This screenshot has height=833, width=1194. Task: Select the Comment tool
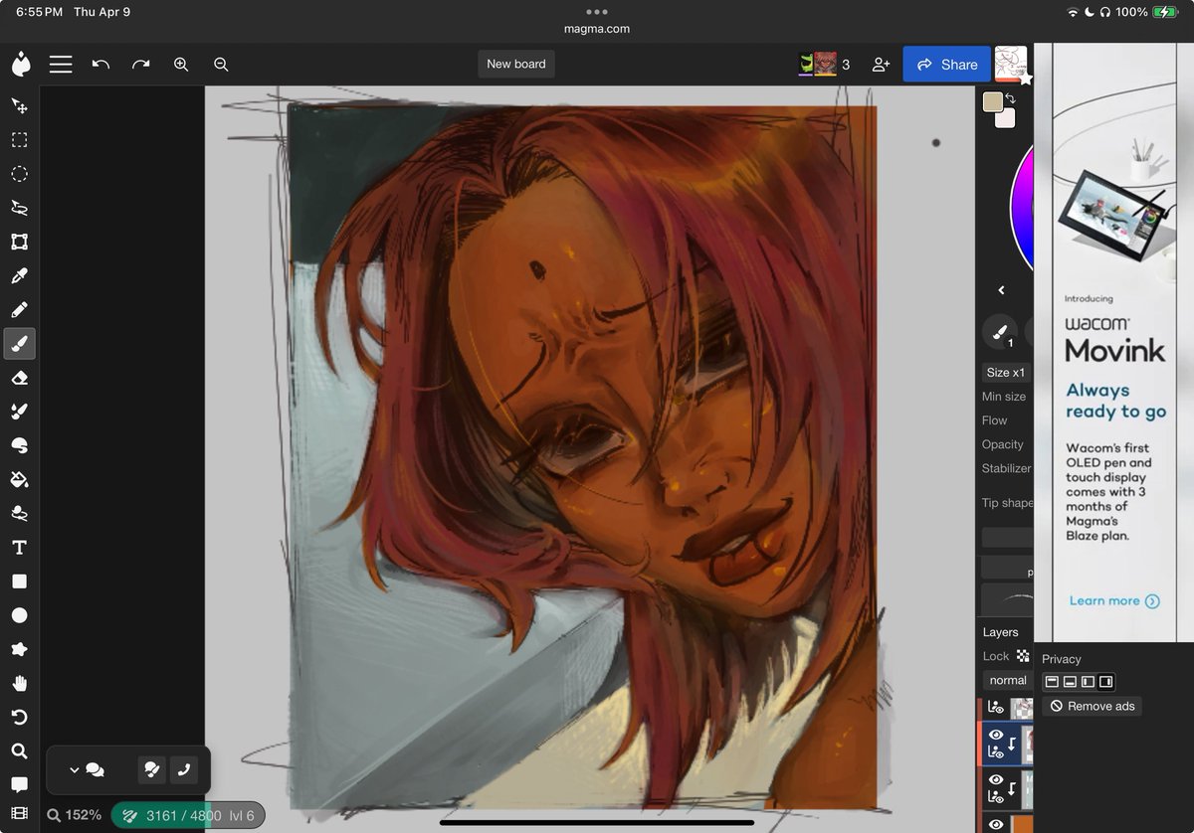pyautogui.click(x=19, y=785)
